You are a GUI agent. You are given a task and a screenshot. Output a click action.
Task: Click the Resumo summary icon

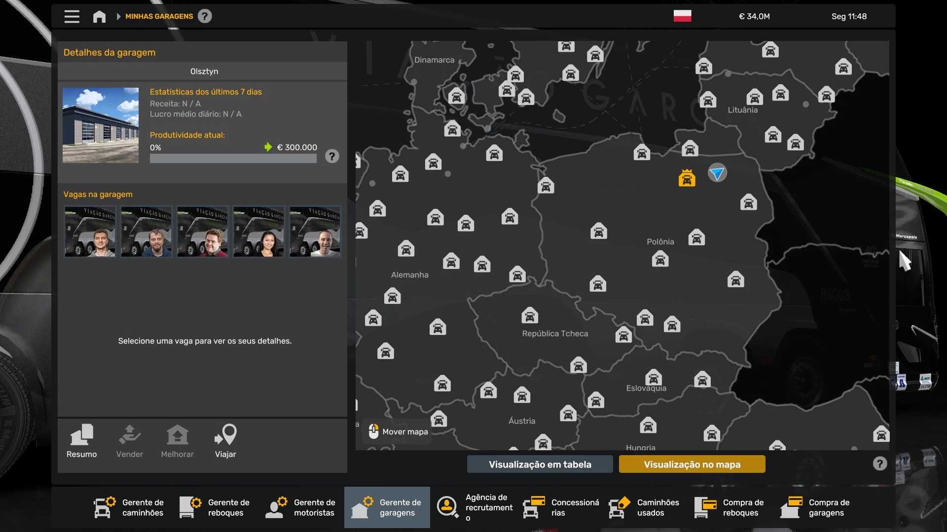click(x=82, y=441)
